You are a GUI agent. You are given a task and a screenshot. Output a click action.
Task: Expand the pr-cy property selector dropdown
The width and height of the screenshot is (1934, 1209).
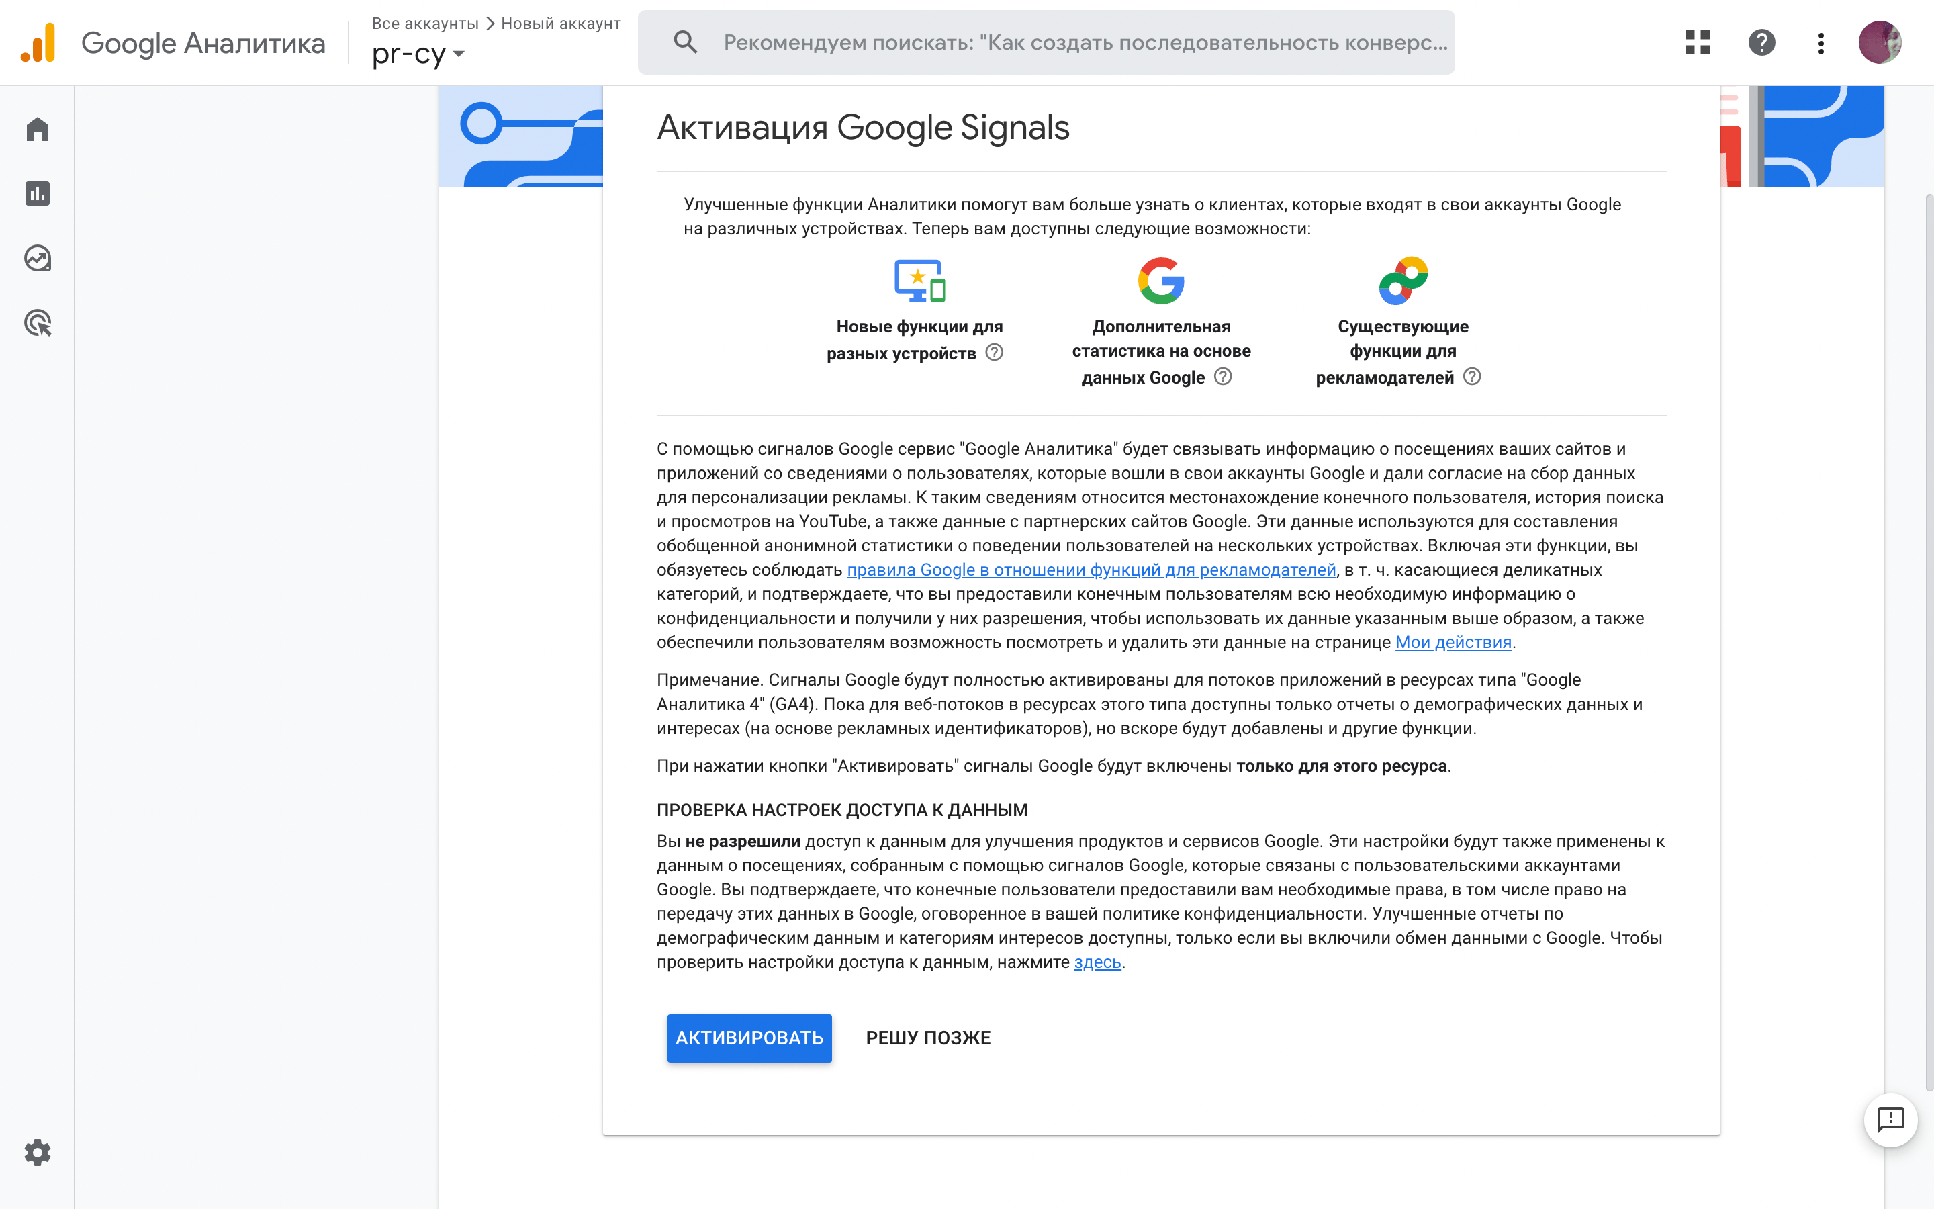[418, 54]
